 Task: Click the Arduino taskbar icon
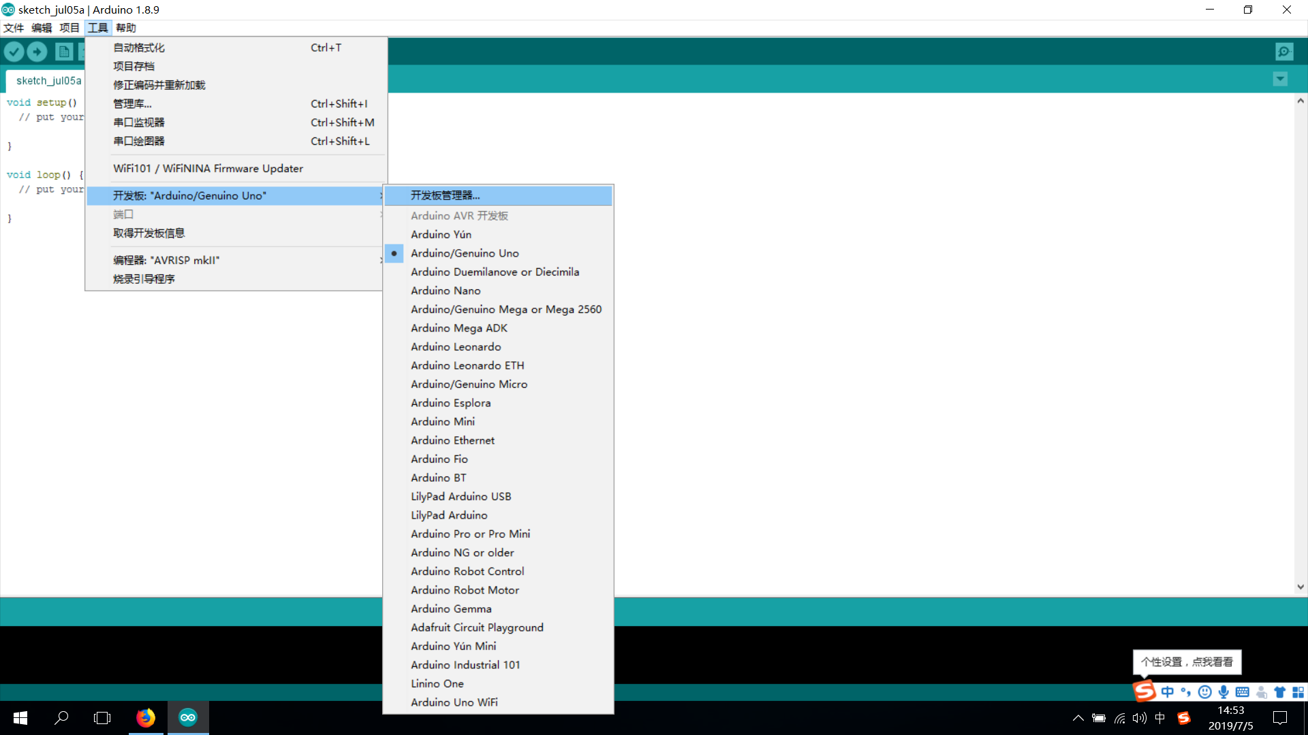[188, 717]
